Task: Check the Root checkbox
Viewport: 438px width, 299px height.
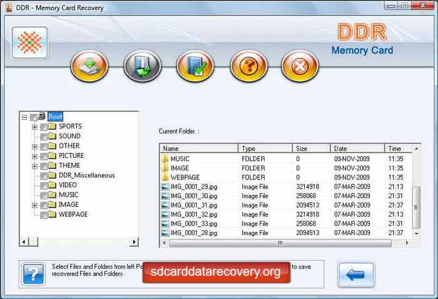Action: click(34, 117)
